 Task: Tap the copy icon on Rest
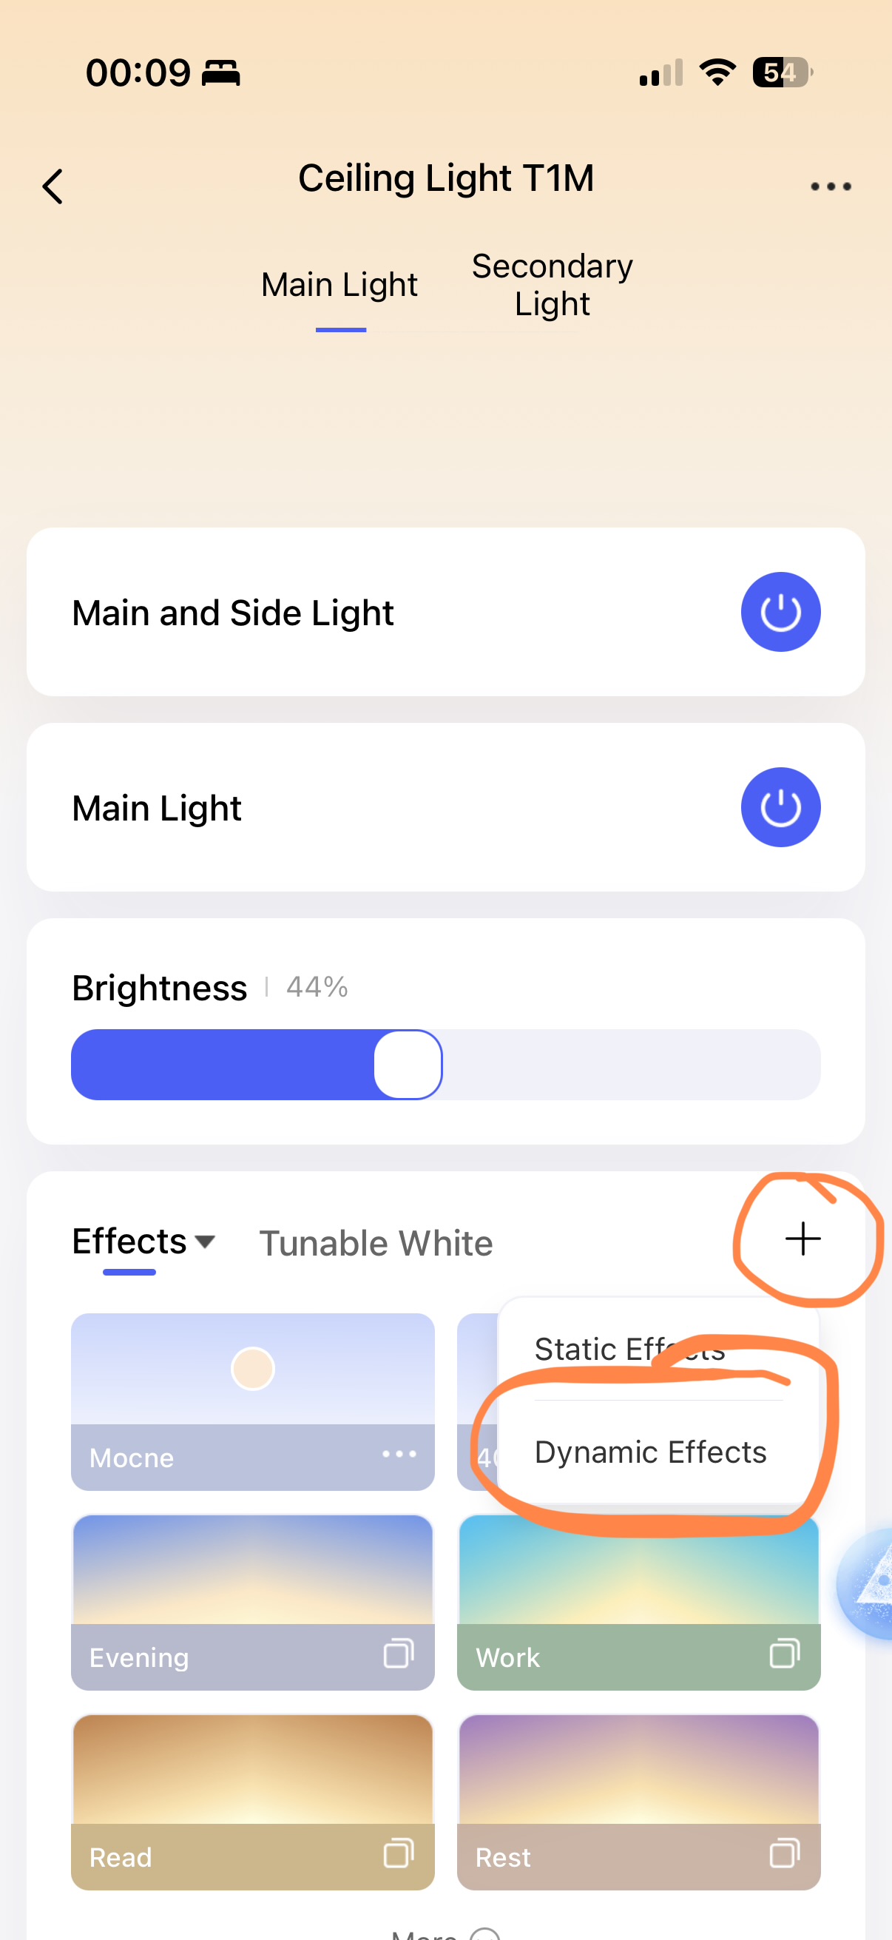pyautogui.click(x=784, y=1853)
